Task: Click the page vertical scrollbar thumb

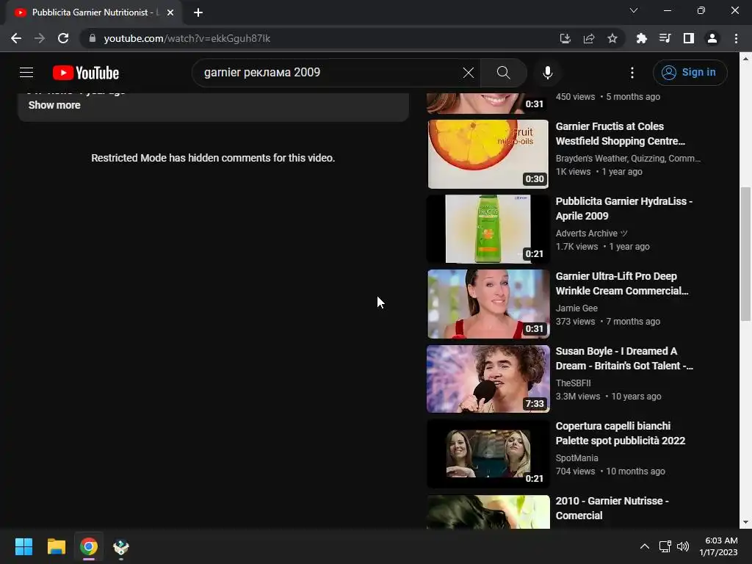Action: (x=745, y=253)
